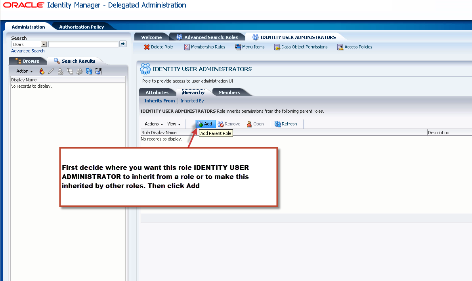Open the Search Results tab

point(75,61)
